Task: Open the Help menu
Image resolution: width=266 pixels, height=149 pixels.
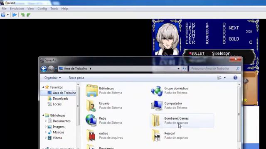Action: click(x=64, y=8)
